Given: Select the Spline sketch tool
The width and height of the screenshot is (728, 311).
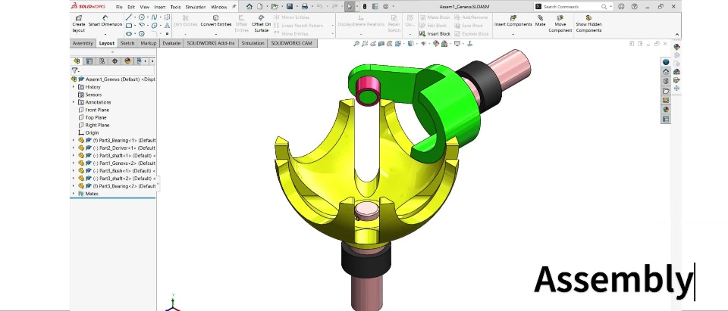Looking at the screenshot, I should (154, 17).
